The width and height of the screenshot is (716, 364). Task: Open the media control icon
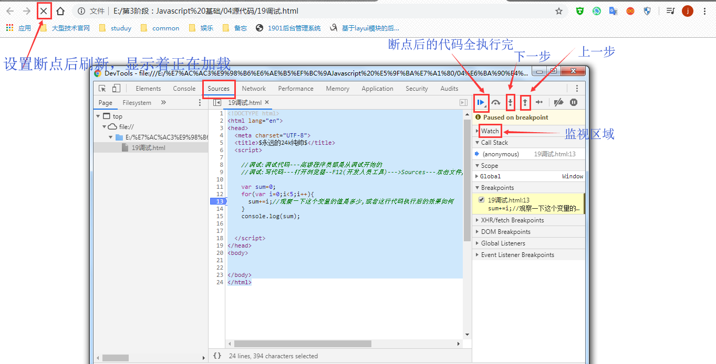click(670, 11)
